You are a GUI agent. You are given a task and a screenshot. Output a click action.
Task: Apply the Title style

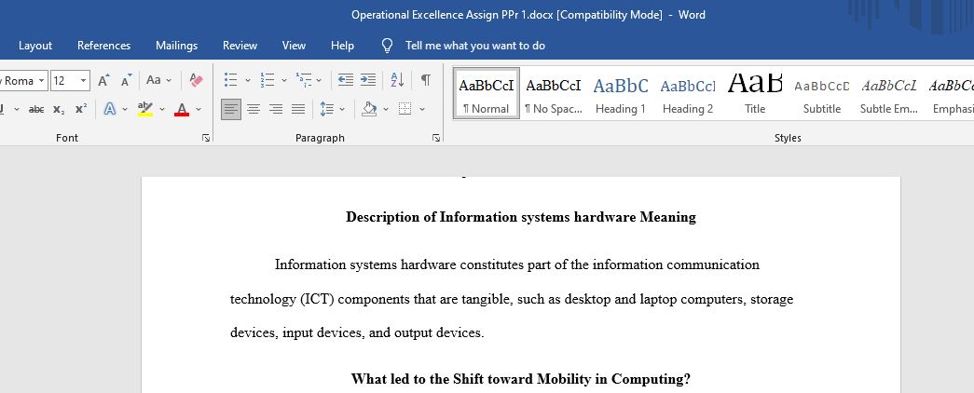tap(755, 94)
